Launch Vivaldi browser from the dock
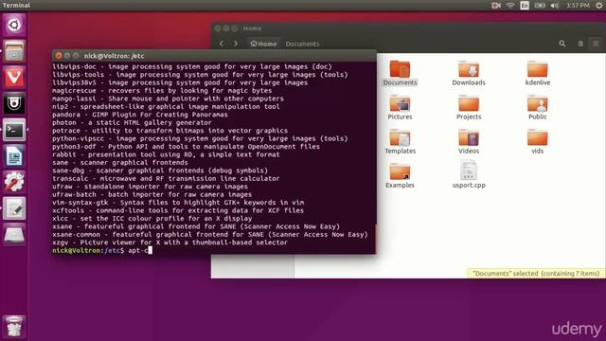The image size is (606, 341). [14, 78]
